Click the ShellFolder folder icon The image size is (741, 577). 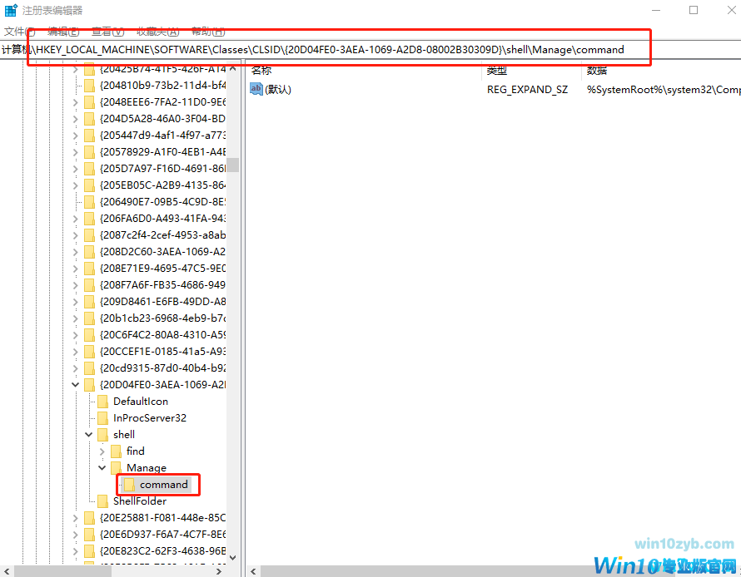click(102, 501)
